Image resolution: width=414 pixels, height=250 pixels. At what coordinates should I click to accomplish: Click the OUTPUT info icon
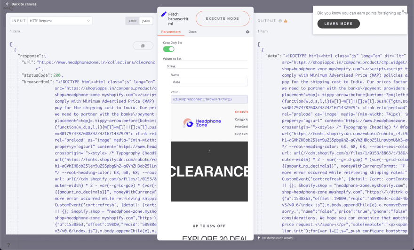pos(280,21)
